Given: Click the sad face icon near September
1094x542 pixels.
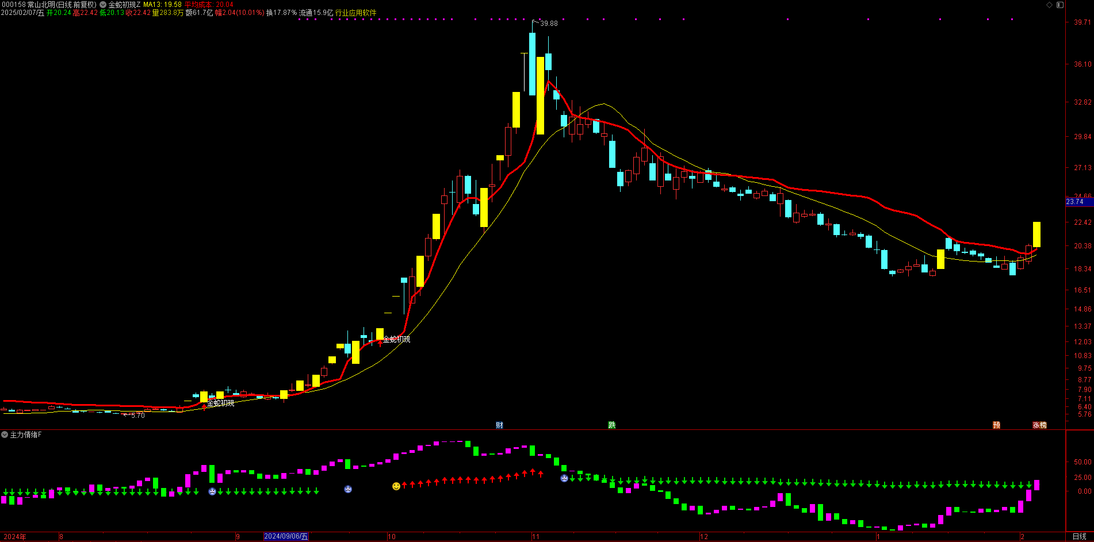Looking at the screenshot, I should (212, 491).
